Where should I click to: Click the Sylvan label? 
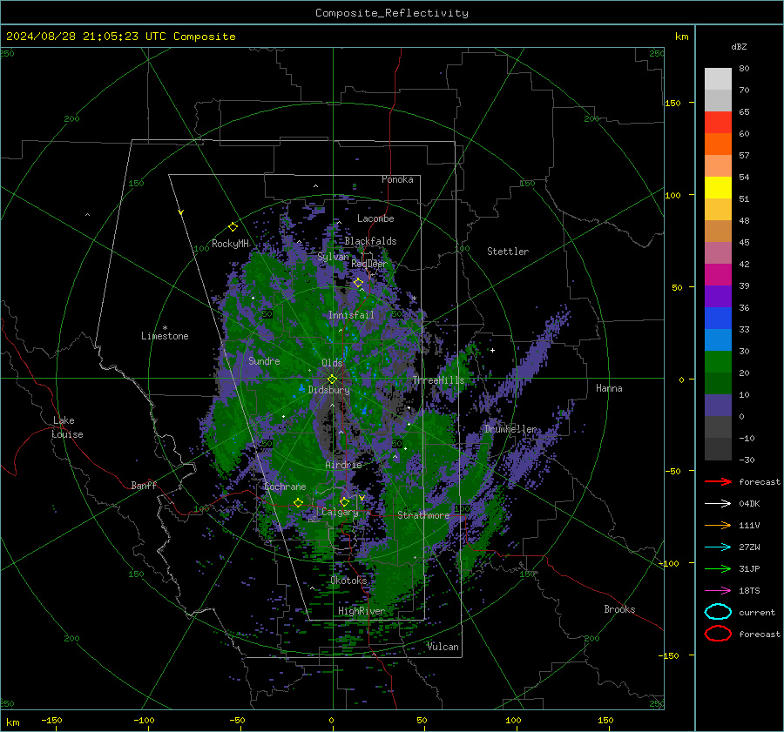pyautogui.click(x=333, y=257)
